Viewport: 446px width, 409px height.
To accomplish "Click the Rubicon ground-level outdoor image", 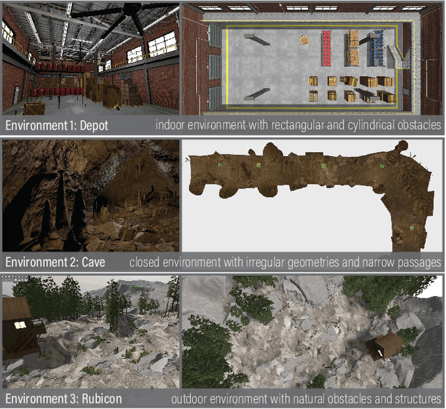I will 91,332.
